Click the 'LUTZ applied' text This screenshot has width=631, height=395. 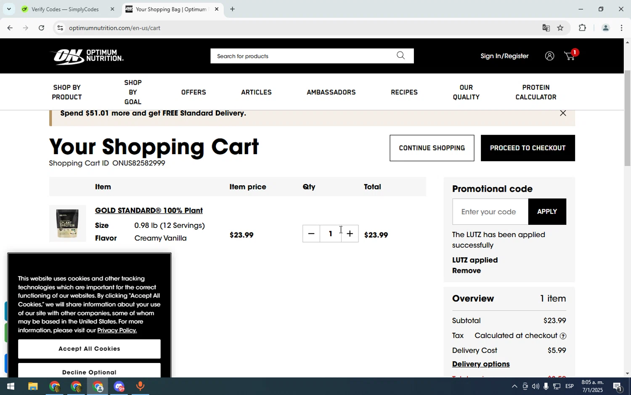click(475, 260)
